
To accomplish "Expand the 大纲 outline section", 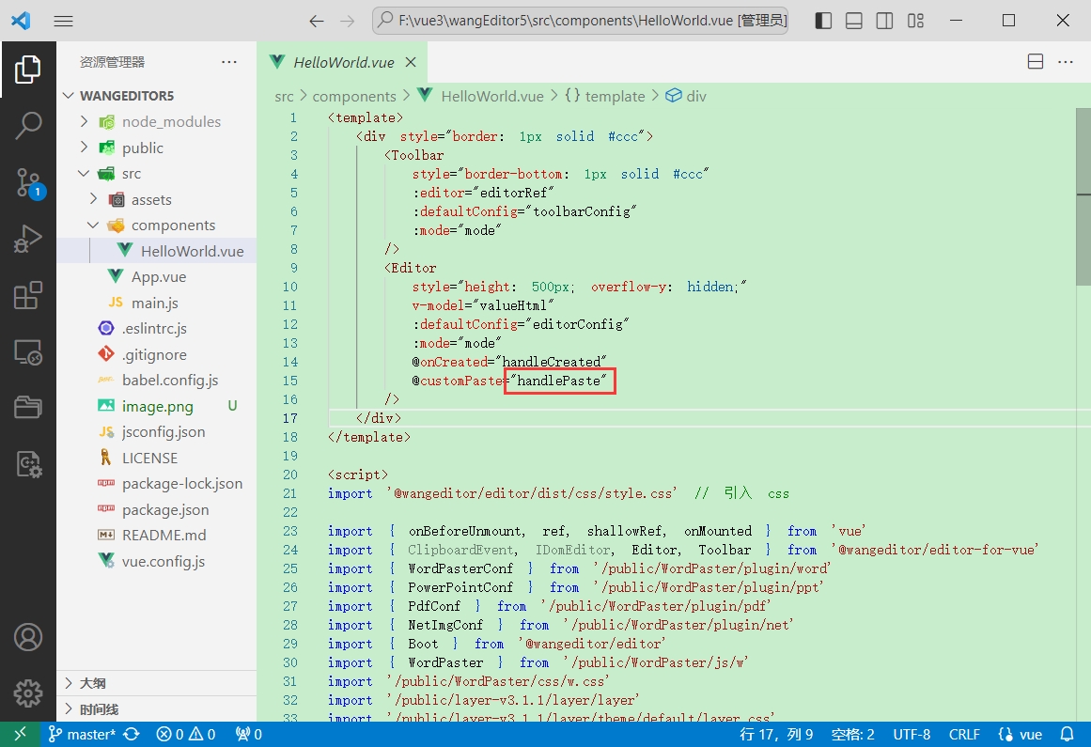I will point(92,683).
